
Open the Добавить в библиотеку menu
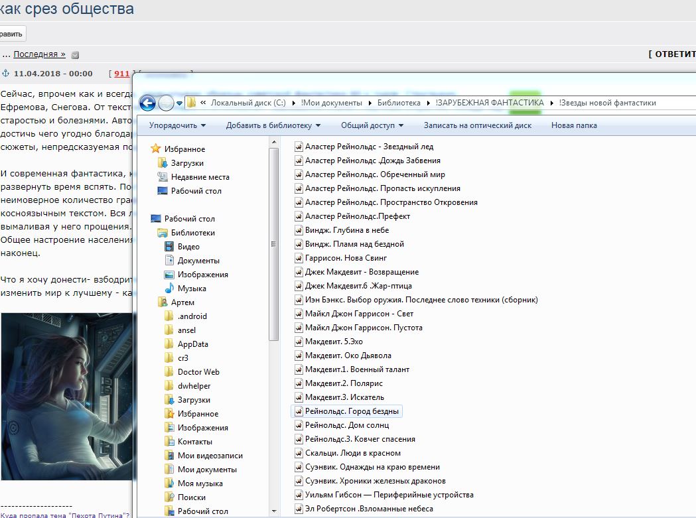point(273,125)
